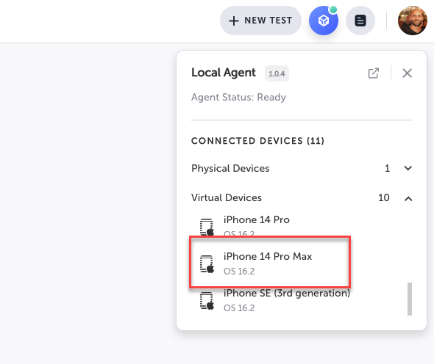Open Local Agent in external window

[374, 73]
